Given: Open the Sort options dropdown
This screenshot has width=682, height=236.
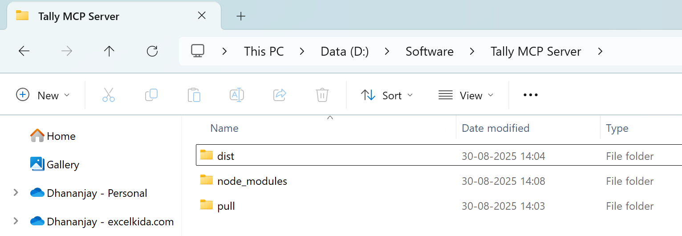Looking at the screenshot, I should [387, 95].
